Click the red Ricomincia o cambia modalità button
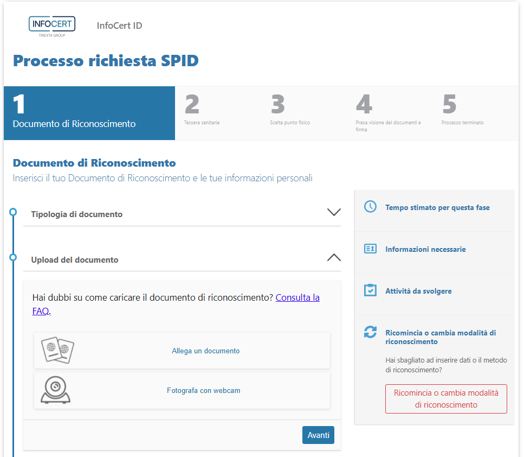Screen dimensions: 524x457 [x=446, y=399]
